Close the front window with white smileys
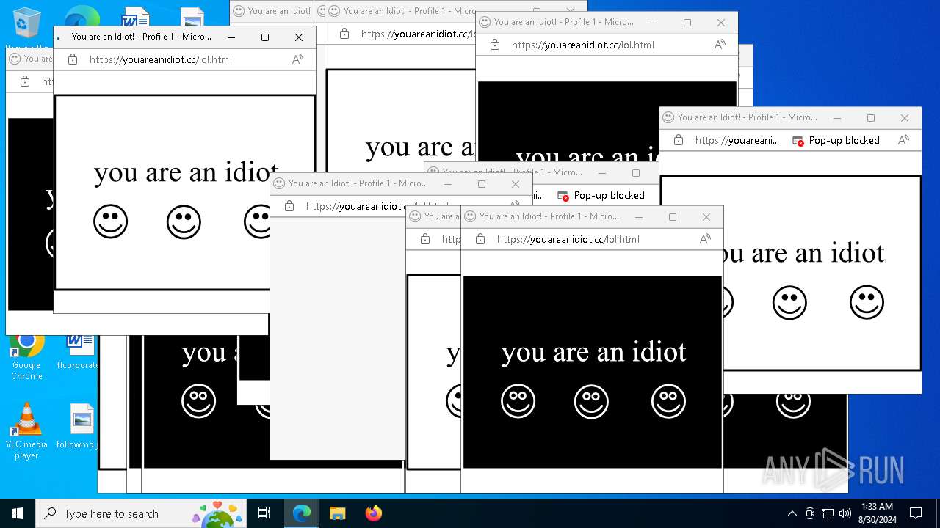 point(706,216)
